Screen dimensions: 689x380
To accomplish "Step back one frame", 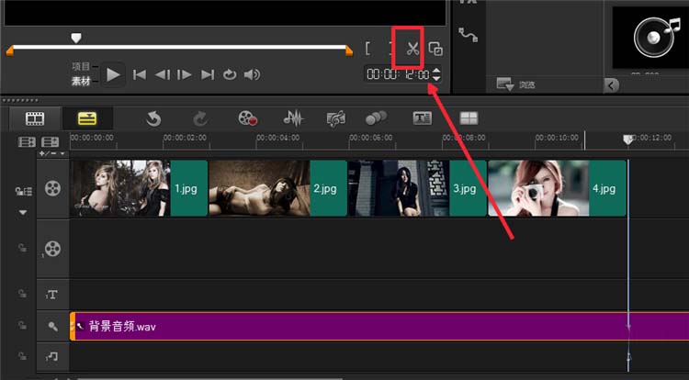I will [162, 75].
